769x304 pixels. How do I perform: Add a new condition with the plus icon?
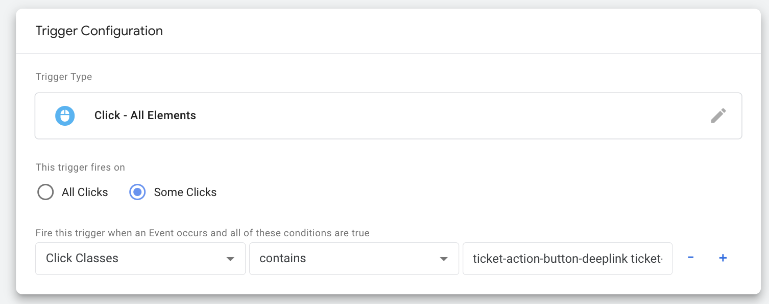(x=723, y=258)
